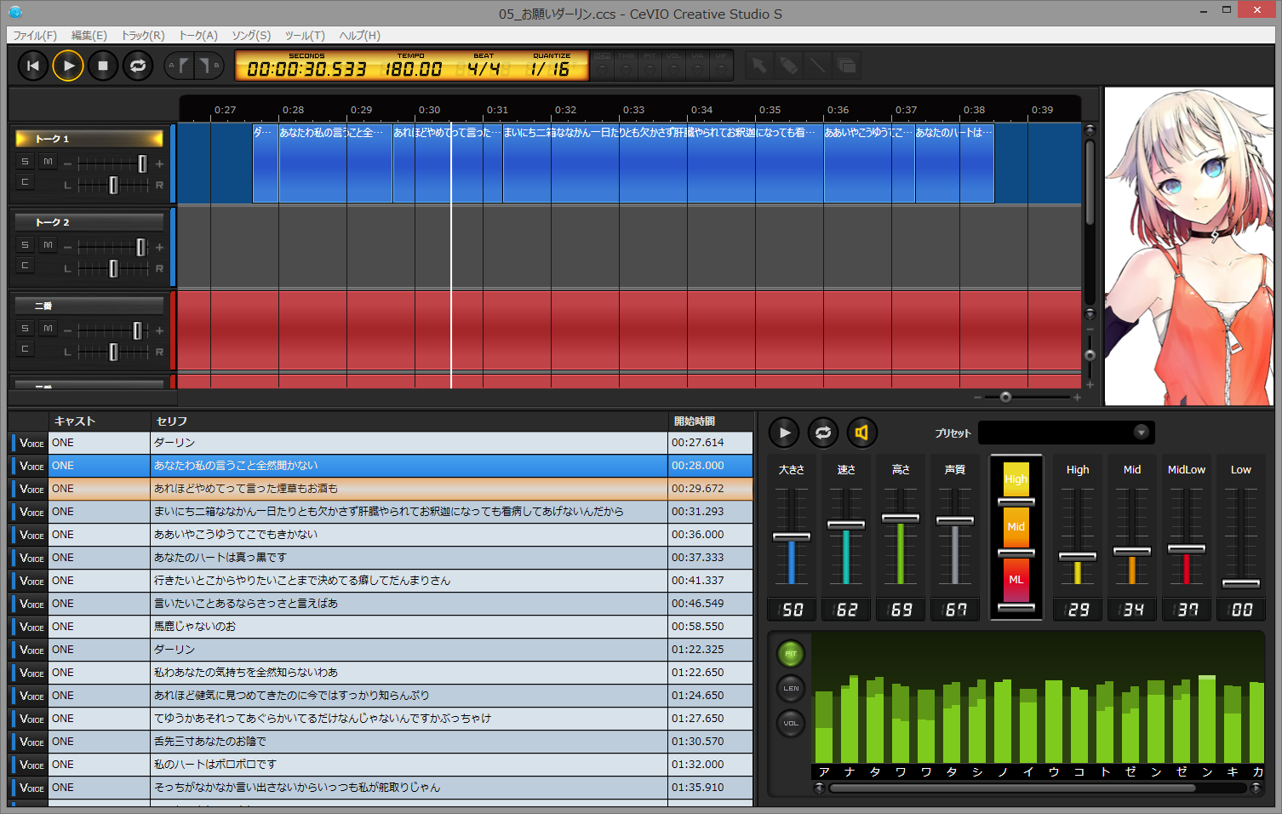The image size is (1282, 814).
Task: Select the pencil tool
Action: point(788,66)
